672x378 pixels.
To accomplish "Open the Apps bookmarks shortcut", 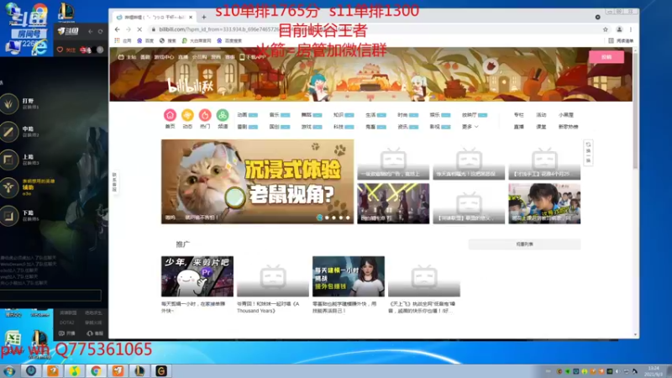I will click(123, 40).
